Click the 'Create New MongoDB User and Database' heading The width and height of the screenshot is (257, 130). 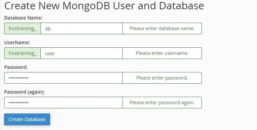click(x=104, y=5)
